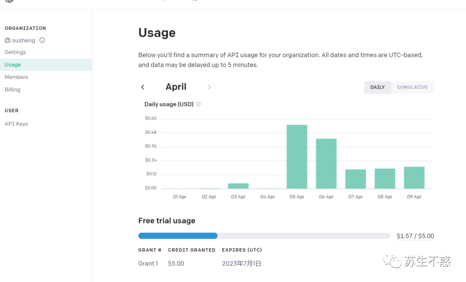Go to previous month with left chevron
This screenshot has height=282, width=466.
[143, 87]
